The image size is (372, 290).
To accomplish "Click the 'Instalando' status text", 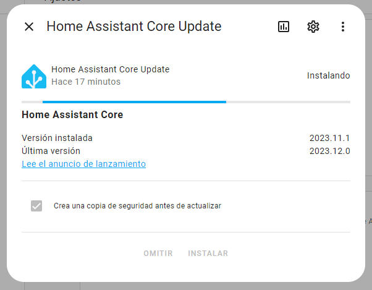I will [x=328, y=75].
